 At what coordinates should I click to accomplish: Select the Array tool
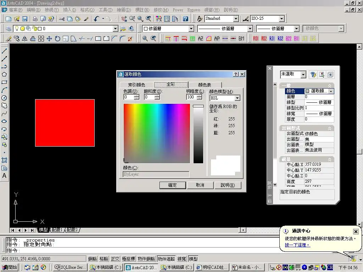[x=41, y=39]
